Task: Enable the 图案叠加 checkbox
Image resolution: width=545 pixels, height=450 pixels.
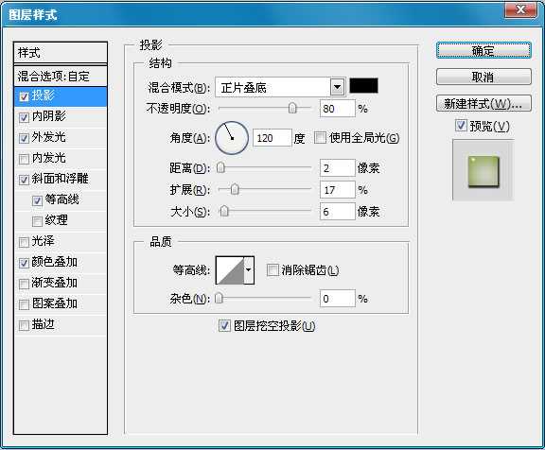Action: tap(24, 304)
